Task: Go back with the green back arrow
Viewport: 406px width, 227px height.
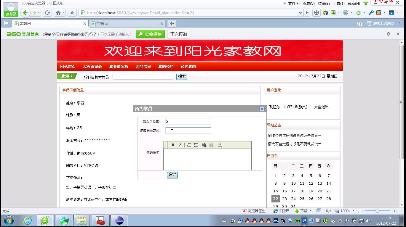Action: tap(25, 13)
